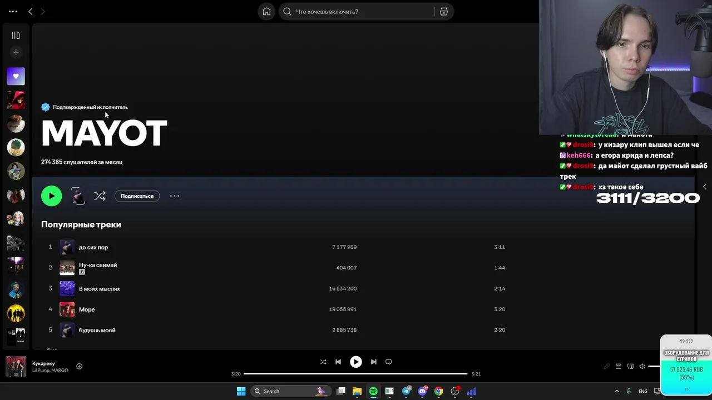Skip to previous track
Viewport: 712px width, 400px height.
pos(338,362)
